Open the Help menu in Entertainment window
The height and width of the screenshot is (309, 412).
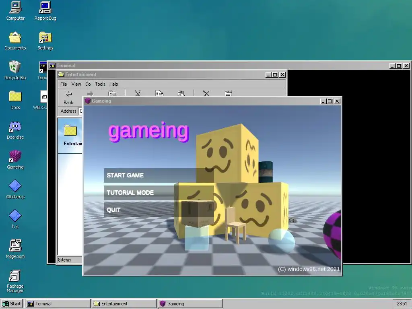pos(114,84)
